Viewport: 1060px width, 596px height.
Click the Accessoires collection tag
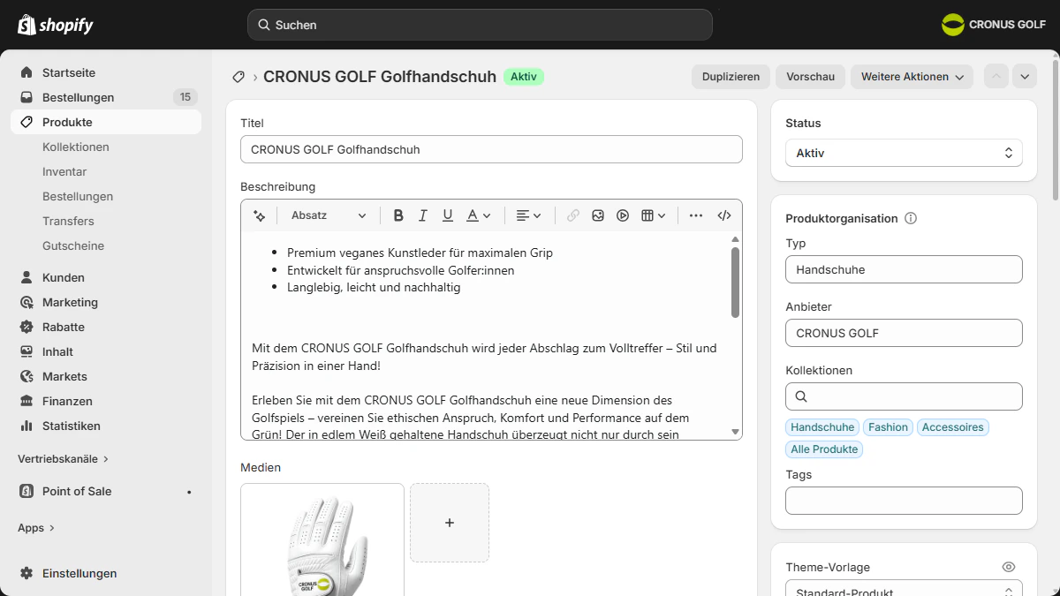(952, 427)
